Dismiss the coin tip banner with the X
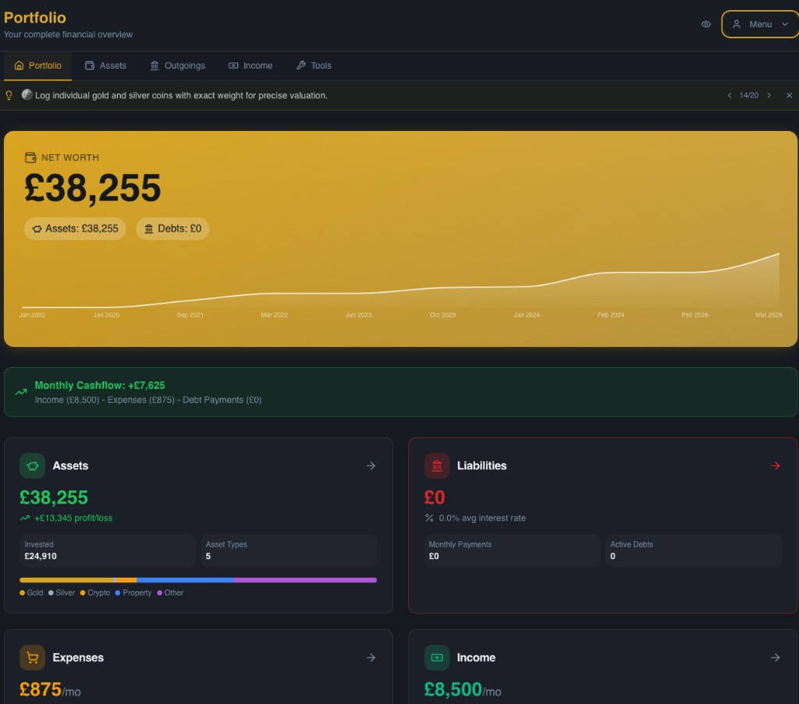The image size is (799, 704). 789,94
